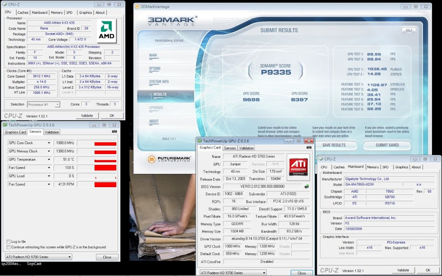
Task: Click the CPU-Z title bar icon in the top window
Action: [x=4, y=4]
